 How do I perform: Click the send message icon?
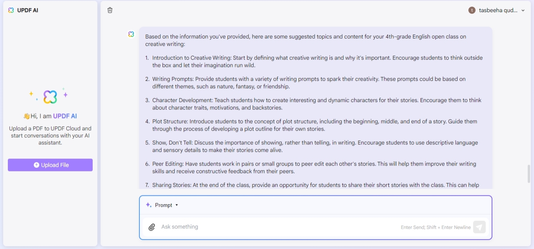(479, 227)
